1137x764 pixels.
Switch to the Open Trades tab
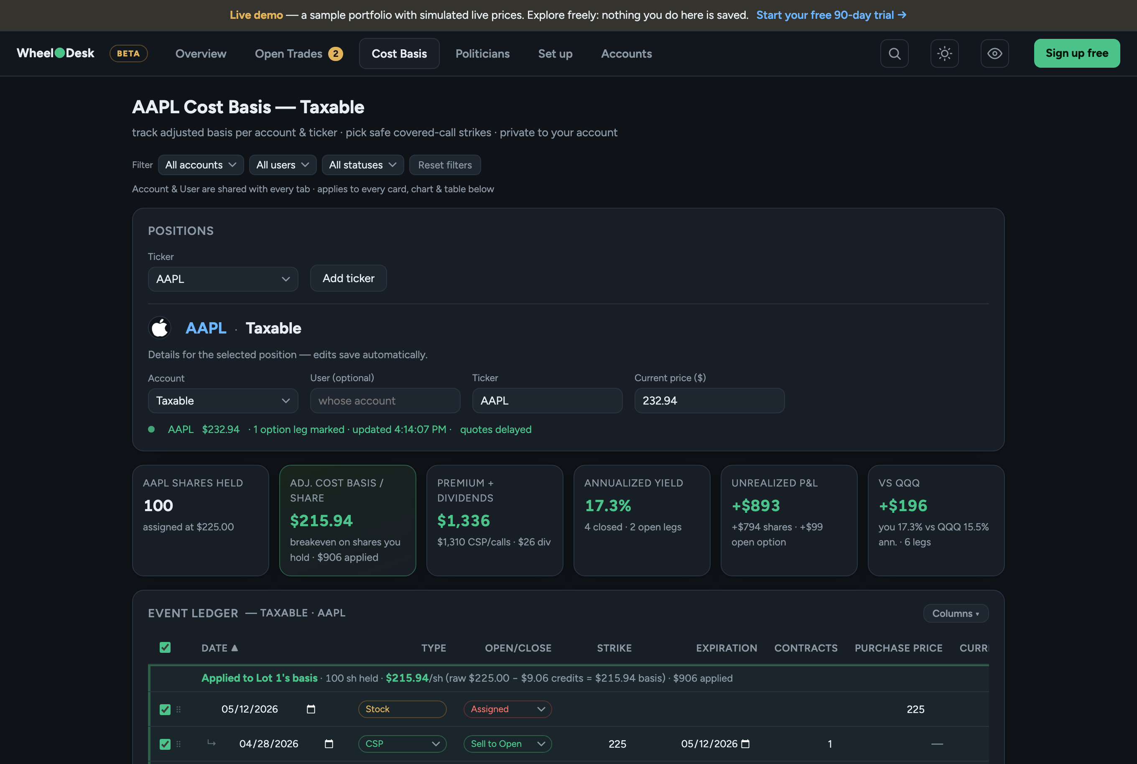click(299, 53)
